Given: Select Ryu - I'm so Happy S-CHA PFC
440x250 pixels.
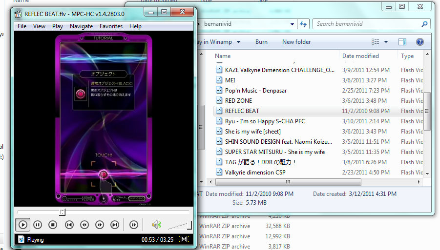Looking at the screenshot, I should click(x=265, y=121).
